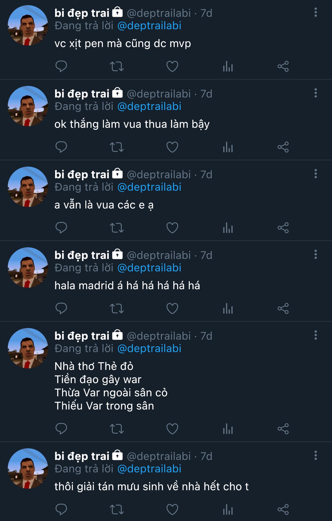Share the 'a vẫn là vua các e ạ' tweet
The width and height of the screenshot is (332, 521).
(x=283, y=228)
